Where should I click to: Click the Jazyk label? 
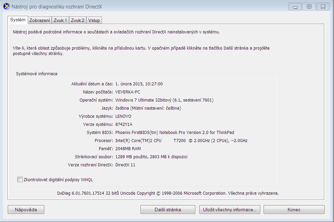pyautogui.click(x=107, y=108)
